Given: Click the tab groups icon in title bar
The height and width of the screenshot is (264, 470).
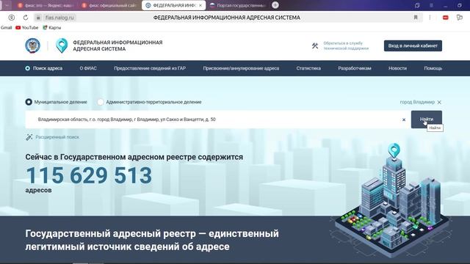Looking at the screenshot, I should tap(417, 5).
